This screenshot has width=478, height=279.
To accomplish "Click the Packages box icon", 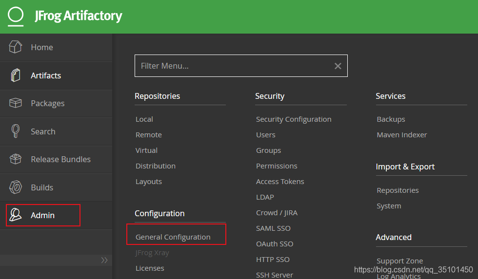I will (x=15, y=103).
